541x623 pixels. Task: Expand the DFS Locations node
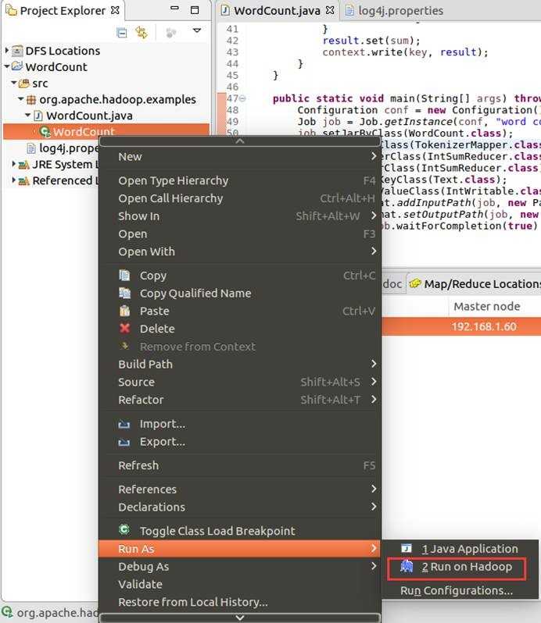coord(7,51)
